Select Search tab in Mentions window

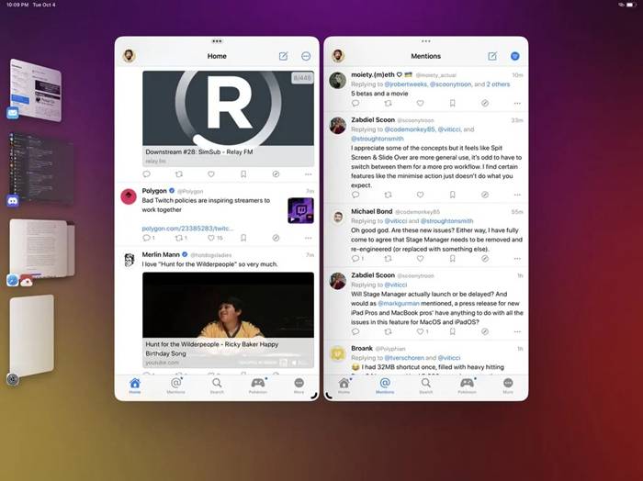pos(426,386)
